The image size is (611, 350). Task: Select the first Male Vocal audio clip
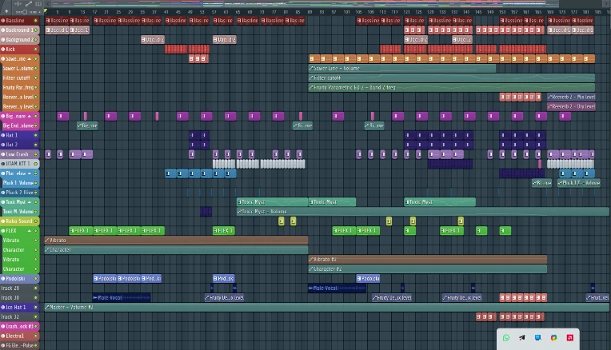point(122,298)
